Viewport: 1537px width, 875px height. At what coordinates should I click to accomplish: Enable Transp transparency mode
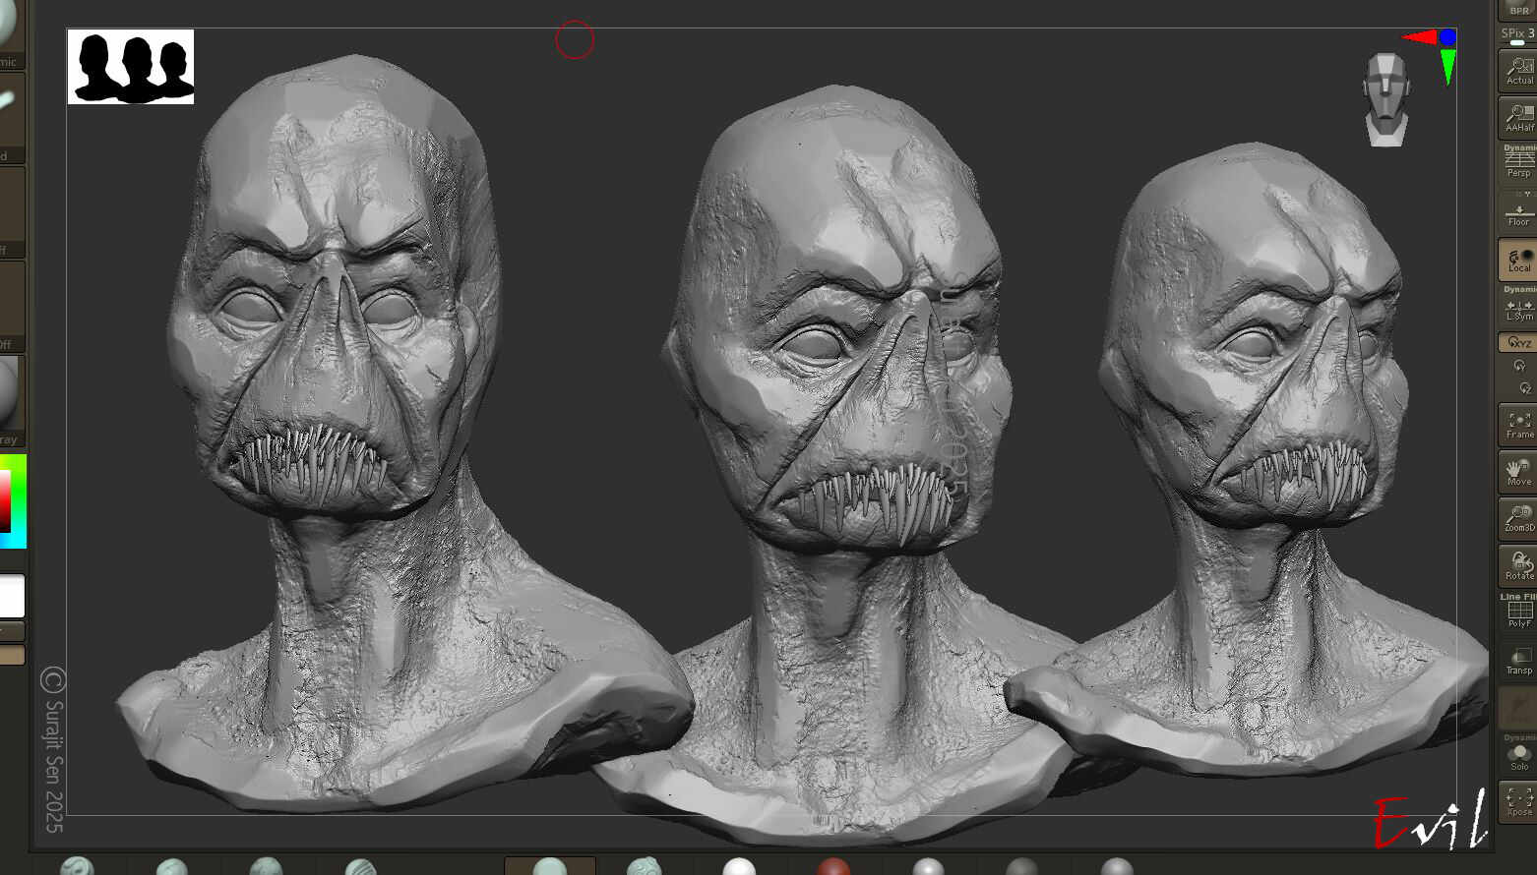(x=1516, y=654)
